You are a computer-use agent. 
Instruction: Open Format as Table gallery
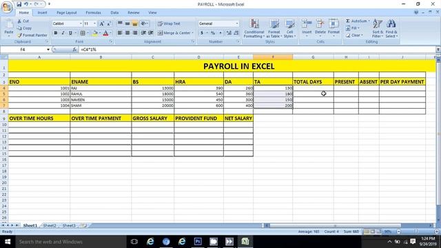click(x=274, y=28)
